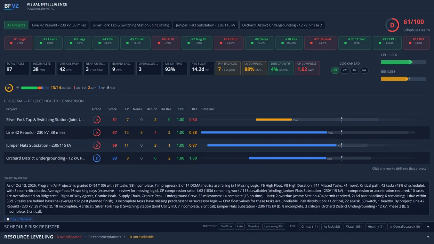
Task: Click the #8 Hi Dur metric card
Action: tap(228, 43)
